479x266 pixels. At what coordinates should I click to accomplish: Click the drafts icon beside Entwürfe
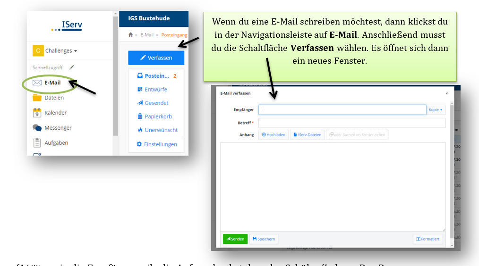pyautogui.click(x=140, y=89)
